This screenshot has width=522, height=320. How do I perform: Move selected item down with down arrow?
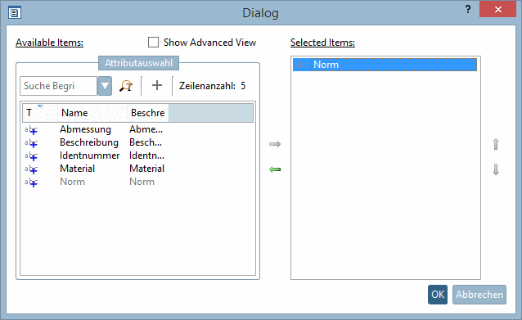(x=496, y=169)
